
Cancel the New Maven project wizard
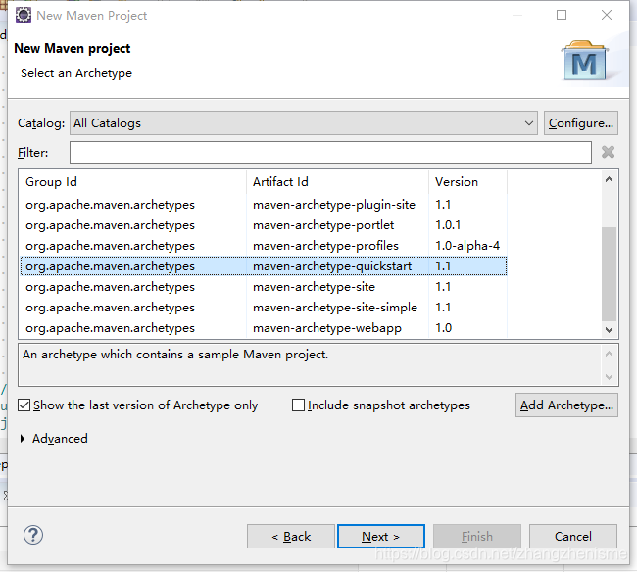573,537
